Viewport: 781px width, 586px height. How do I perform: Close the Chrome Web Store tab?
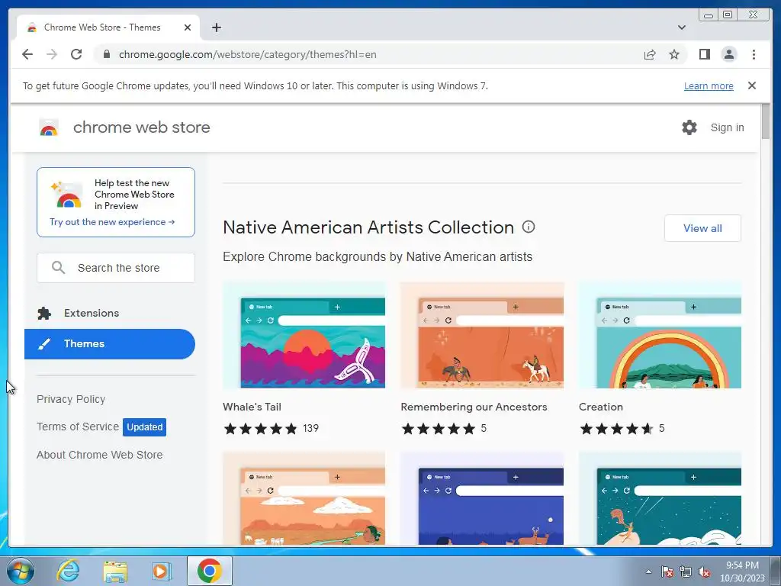(x=188, y=27)
